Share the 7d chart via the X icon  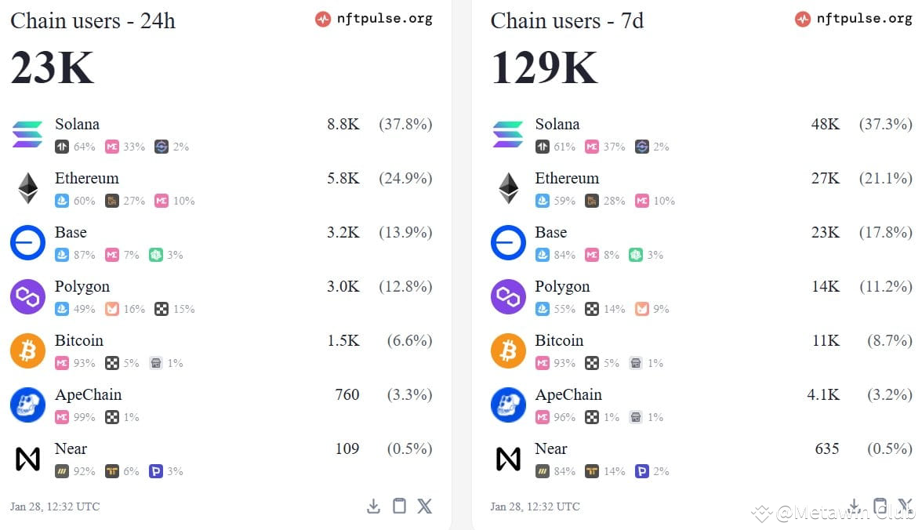(x=906, y=506)
